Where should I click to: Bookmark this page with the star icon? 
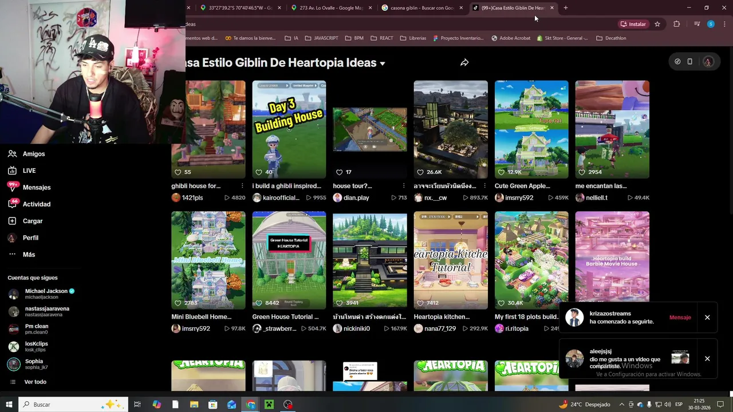point(657,24)
